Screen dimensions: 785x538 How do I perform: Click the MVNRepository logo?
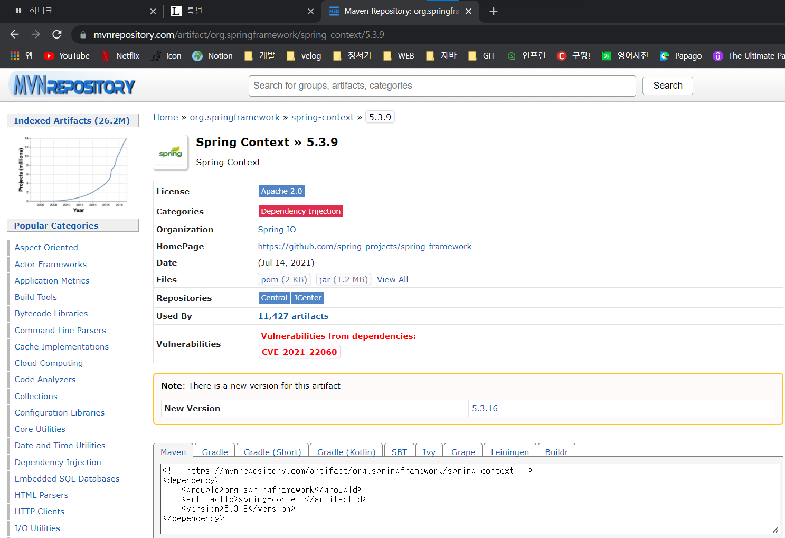point(72,85)
